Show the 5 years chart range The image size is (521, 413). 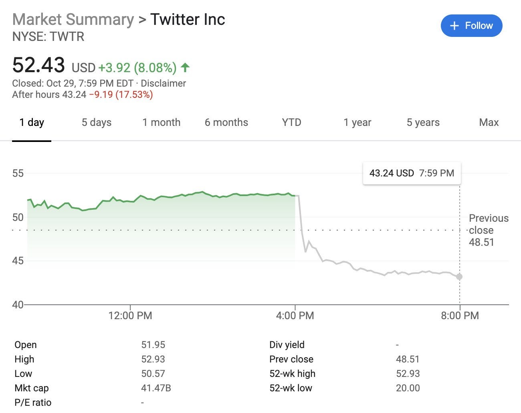click(x=423, y=122)
